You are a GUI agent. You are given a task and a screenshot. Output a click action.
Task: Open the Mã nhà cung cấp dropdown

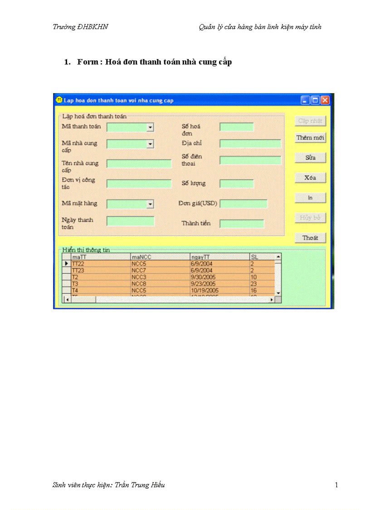pos(150,144)
